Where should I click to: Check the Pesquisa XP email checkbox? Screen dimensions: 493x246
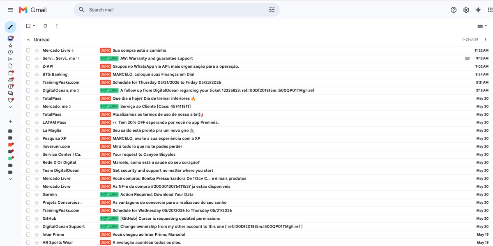click(28, 139)
